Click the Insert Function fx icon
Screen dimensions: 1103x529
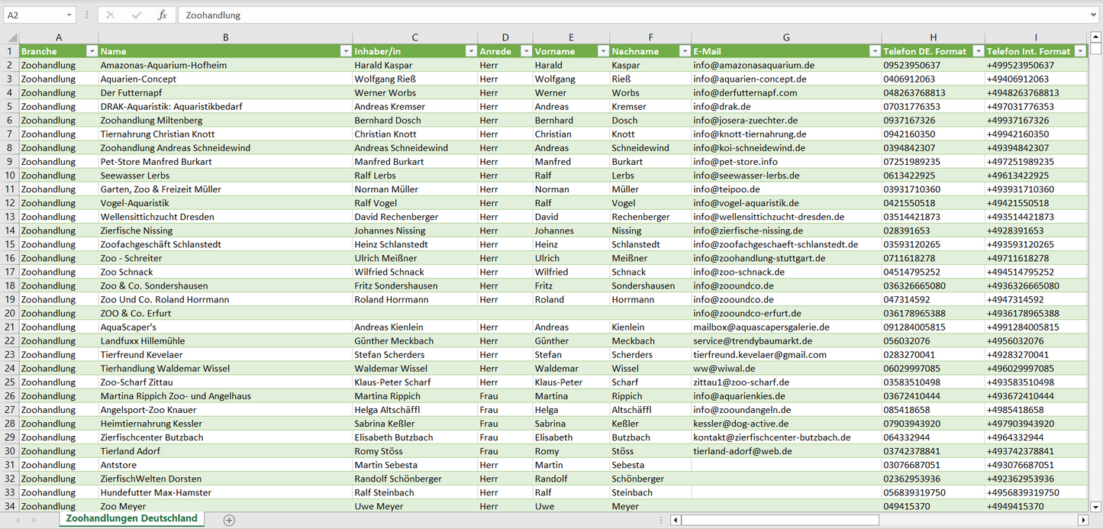pos(162,15)
